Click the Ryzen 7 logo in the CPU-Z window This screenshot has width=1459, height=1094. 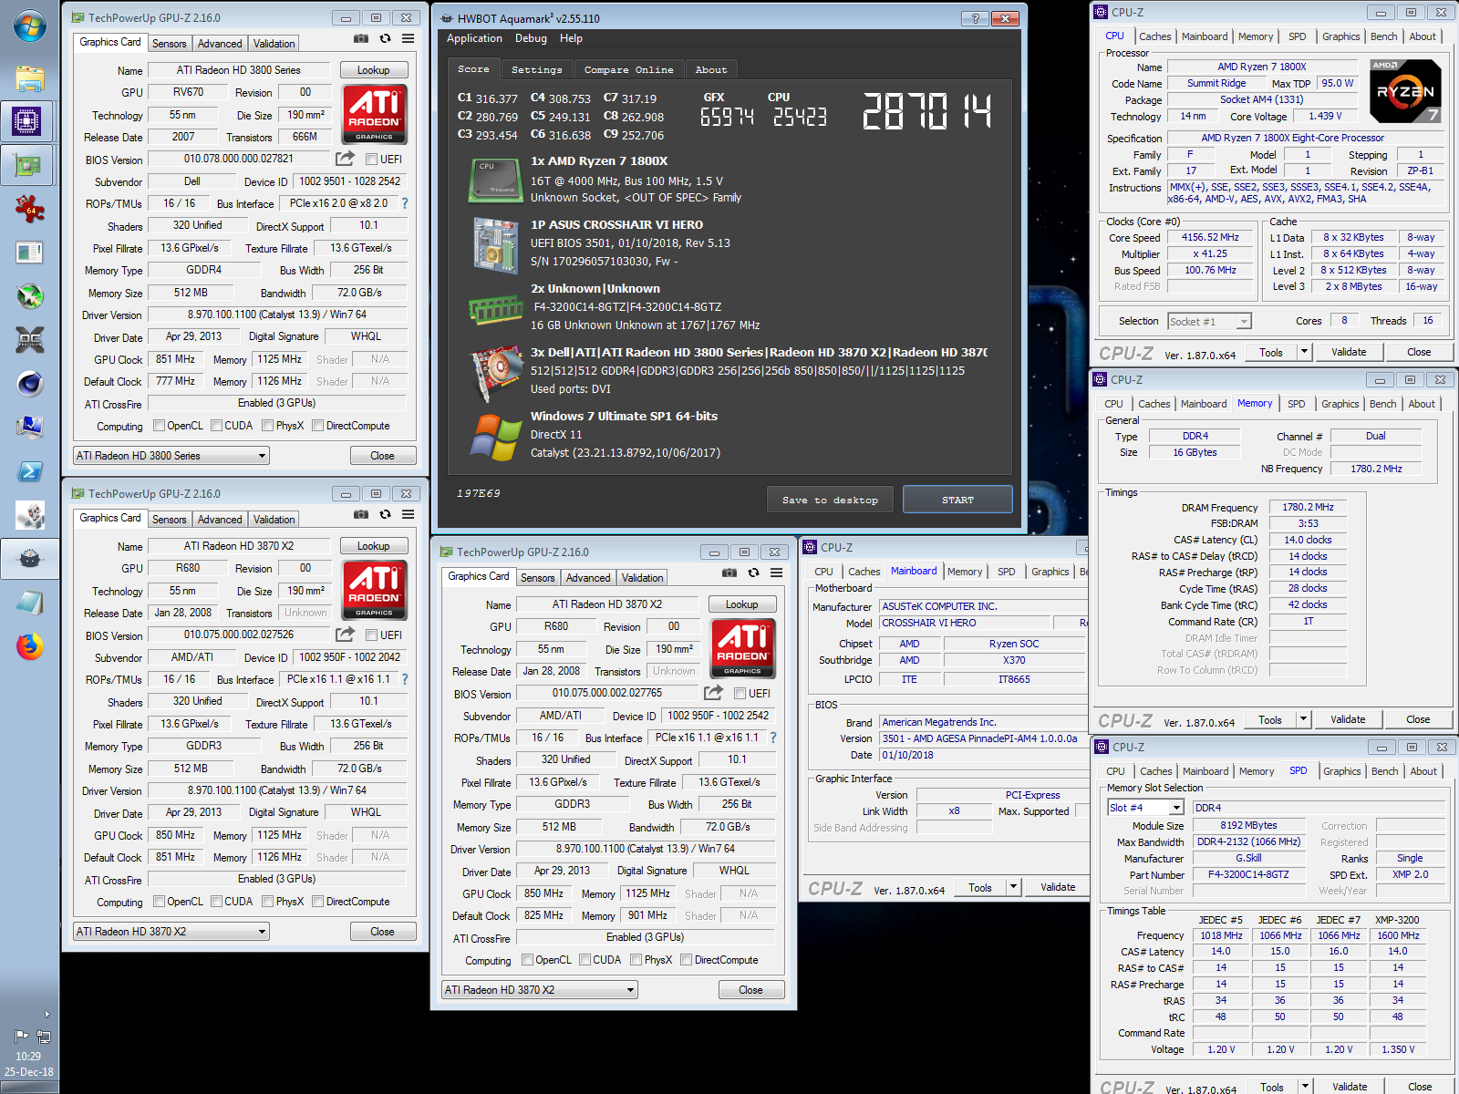pos(1405,91)
